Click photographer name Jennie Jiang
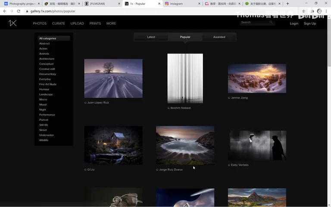 [x=239, y=98]
